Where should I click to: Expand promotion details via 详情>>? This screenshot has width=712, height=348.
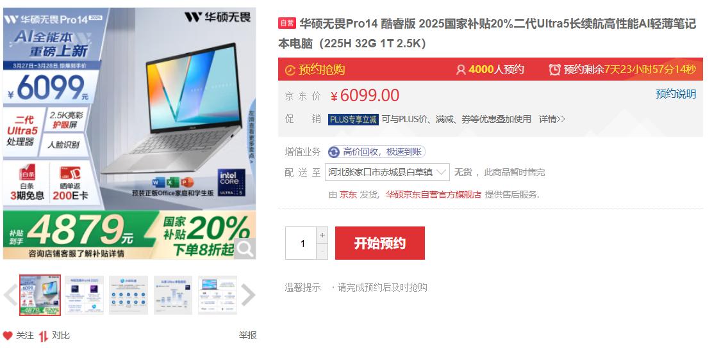[552, 119]
